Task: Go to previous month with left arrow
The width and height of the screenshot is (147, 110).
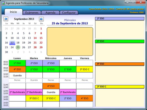Action: (x=6, y=19)
